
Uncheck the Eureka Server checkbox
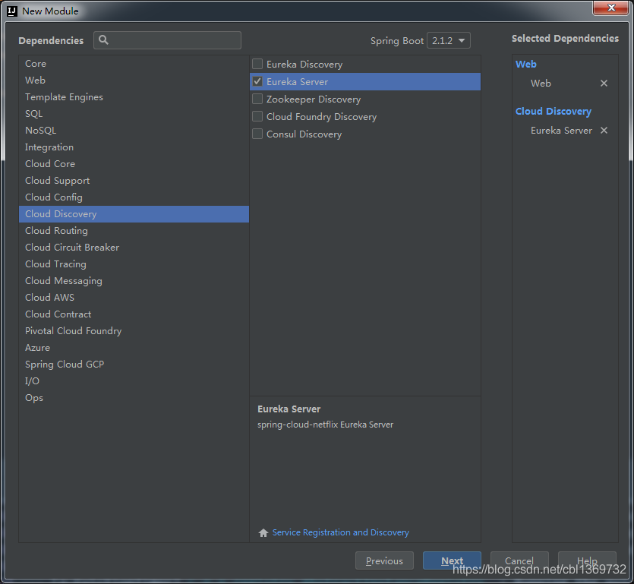pyautogui.click(x=257, y=82)
